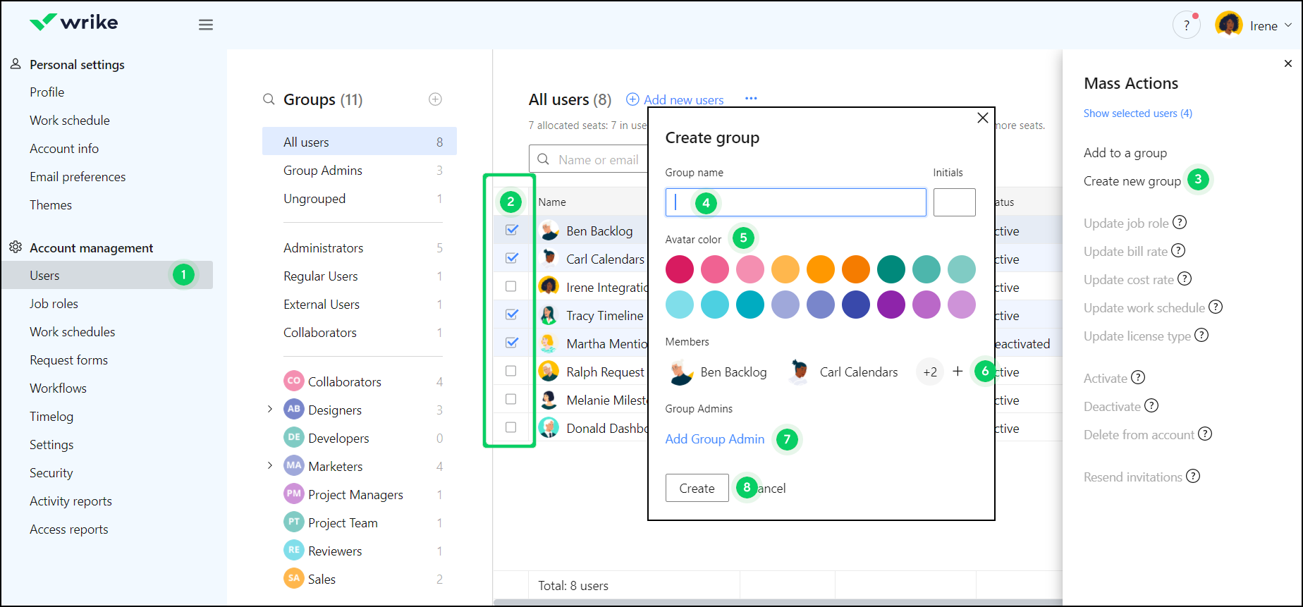Screen dimensions: 1303x607
Task: Choose the dark teal avatar color
Action: coord(891,269)
